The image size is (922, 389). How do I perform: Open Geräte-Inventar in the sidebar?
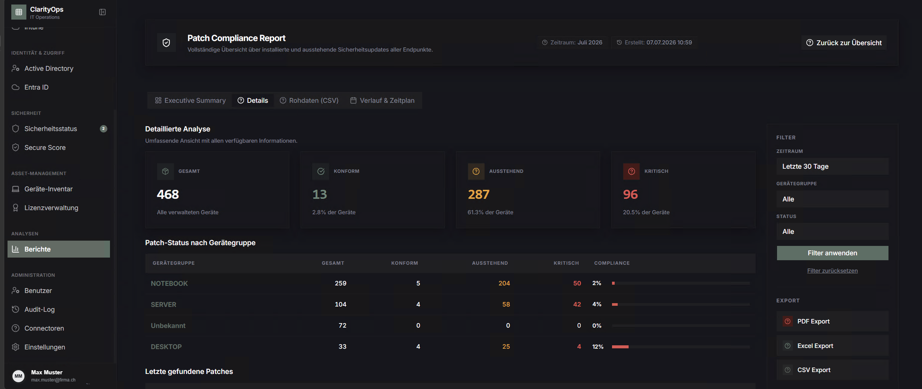(x=59, y=189)
